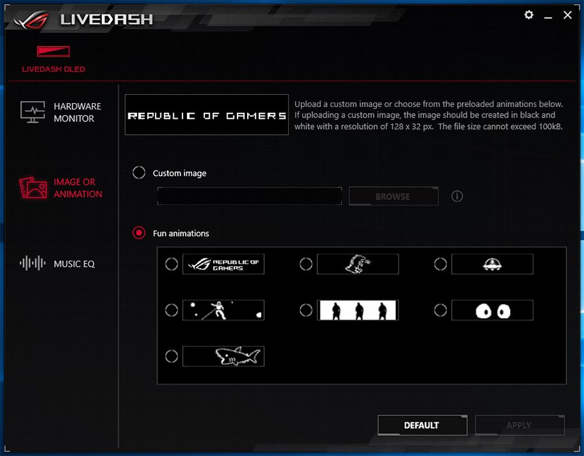Open the Image or Animation section

click(x=61, y=187)
